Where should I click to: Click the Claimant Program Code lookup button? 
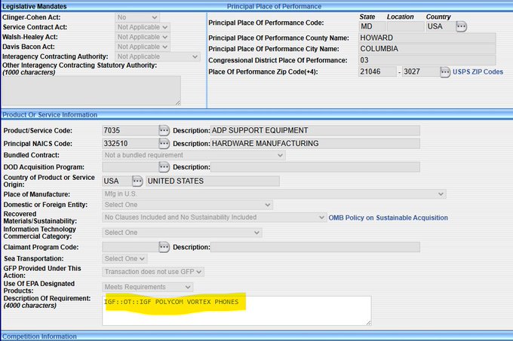click(164, 247)
